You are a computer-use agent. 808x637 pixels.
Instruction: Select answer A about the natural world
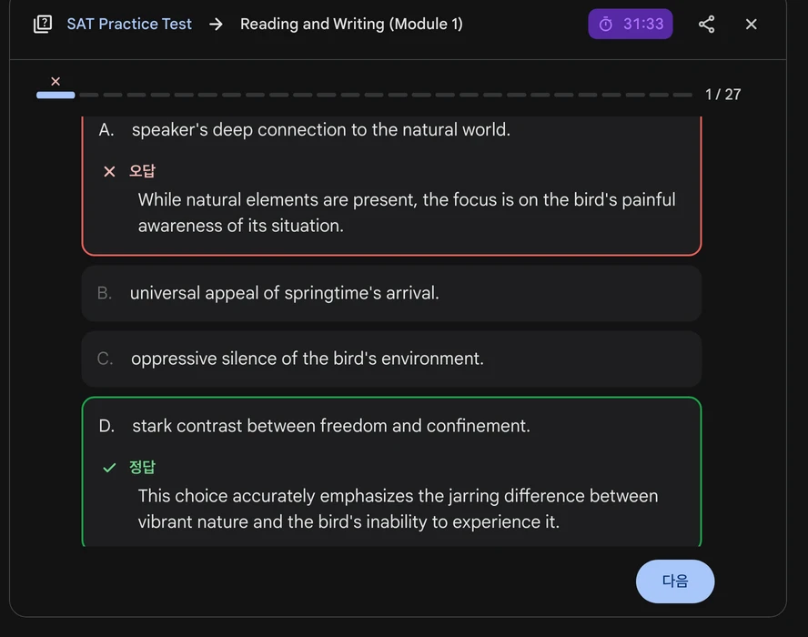coord(320,130)
